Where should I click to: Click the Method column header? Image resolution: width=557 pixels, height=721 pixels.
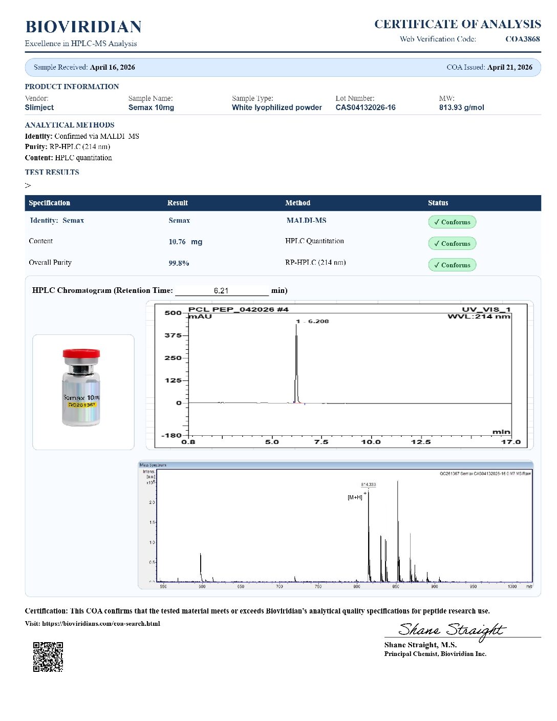pyautogui.click(x=298, y=203)
